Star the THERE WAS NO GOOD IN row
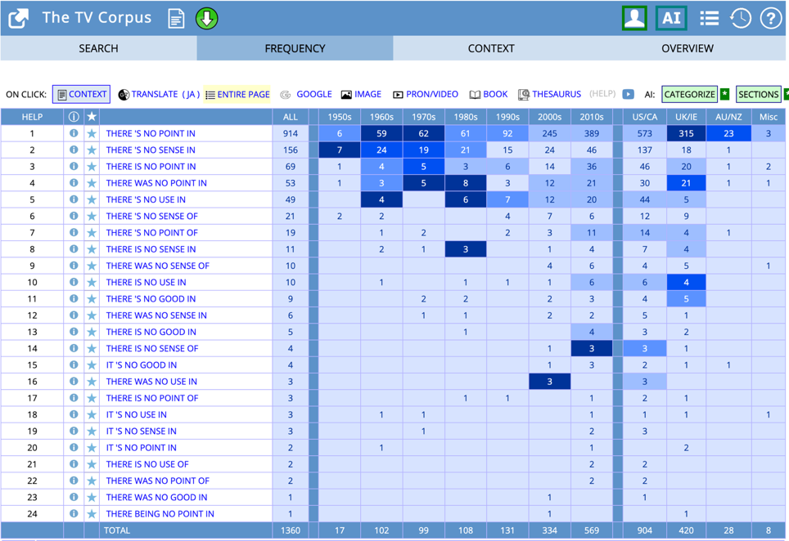 tap(92, 498)
